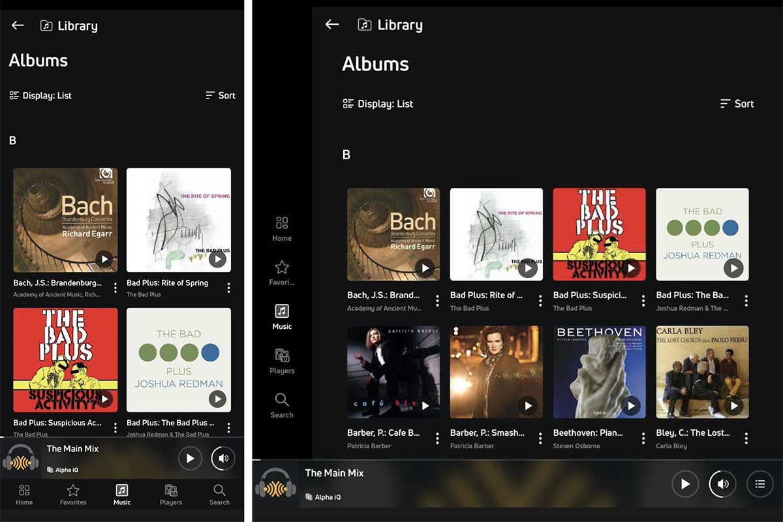This screenshot has height=522, width=783.
Task: Open Home from the right tablet sidebar
Action: [282, 228]
